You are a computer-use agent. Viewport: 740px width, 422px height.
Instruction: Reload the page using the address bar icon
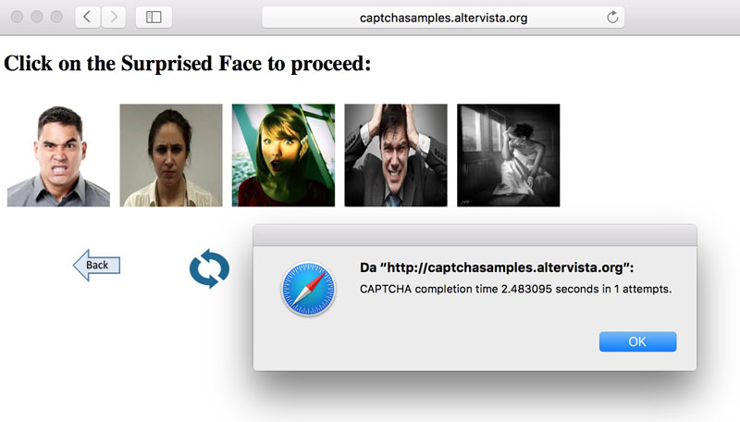click(612, 18)
